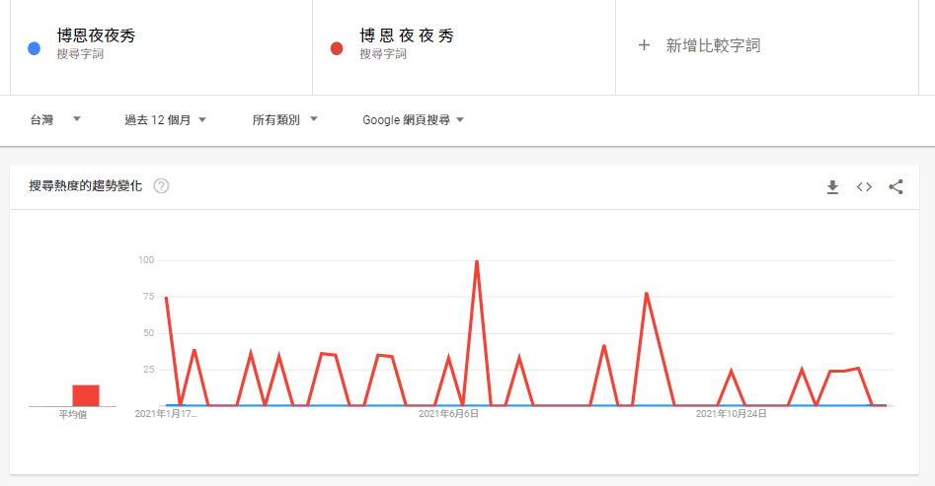Viewport: 935px width, 486px height.
Task: Select the 2021年6月6日 axis date label
Action: [x=448, y=414]
